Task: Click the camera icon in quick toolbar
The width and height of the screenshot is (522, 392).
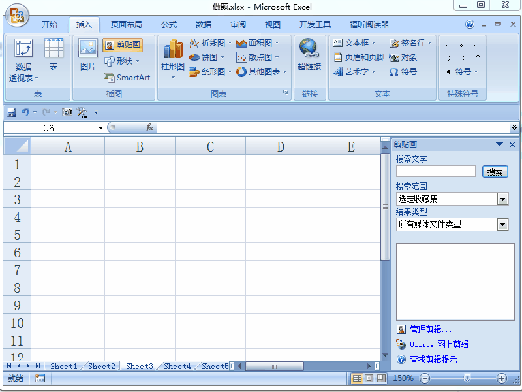Action: click(x=67, y=112)
